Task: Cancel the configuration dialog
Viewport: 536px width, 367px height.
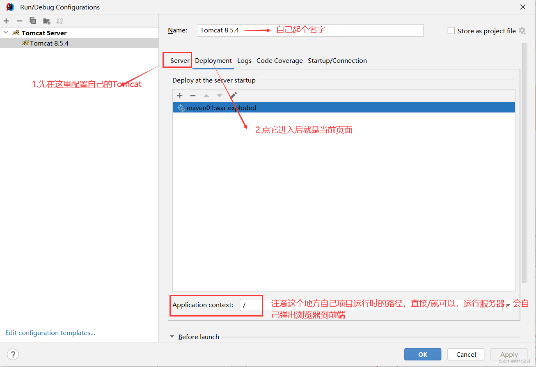Action: pos(466,354)
